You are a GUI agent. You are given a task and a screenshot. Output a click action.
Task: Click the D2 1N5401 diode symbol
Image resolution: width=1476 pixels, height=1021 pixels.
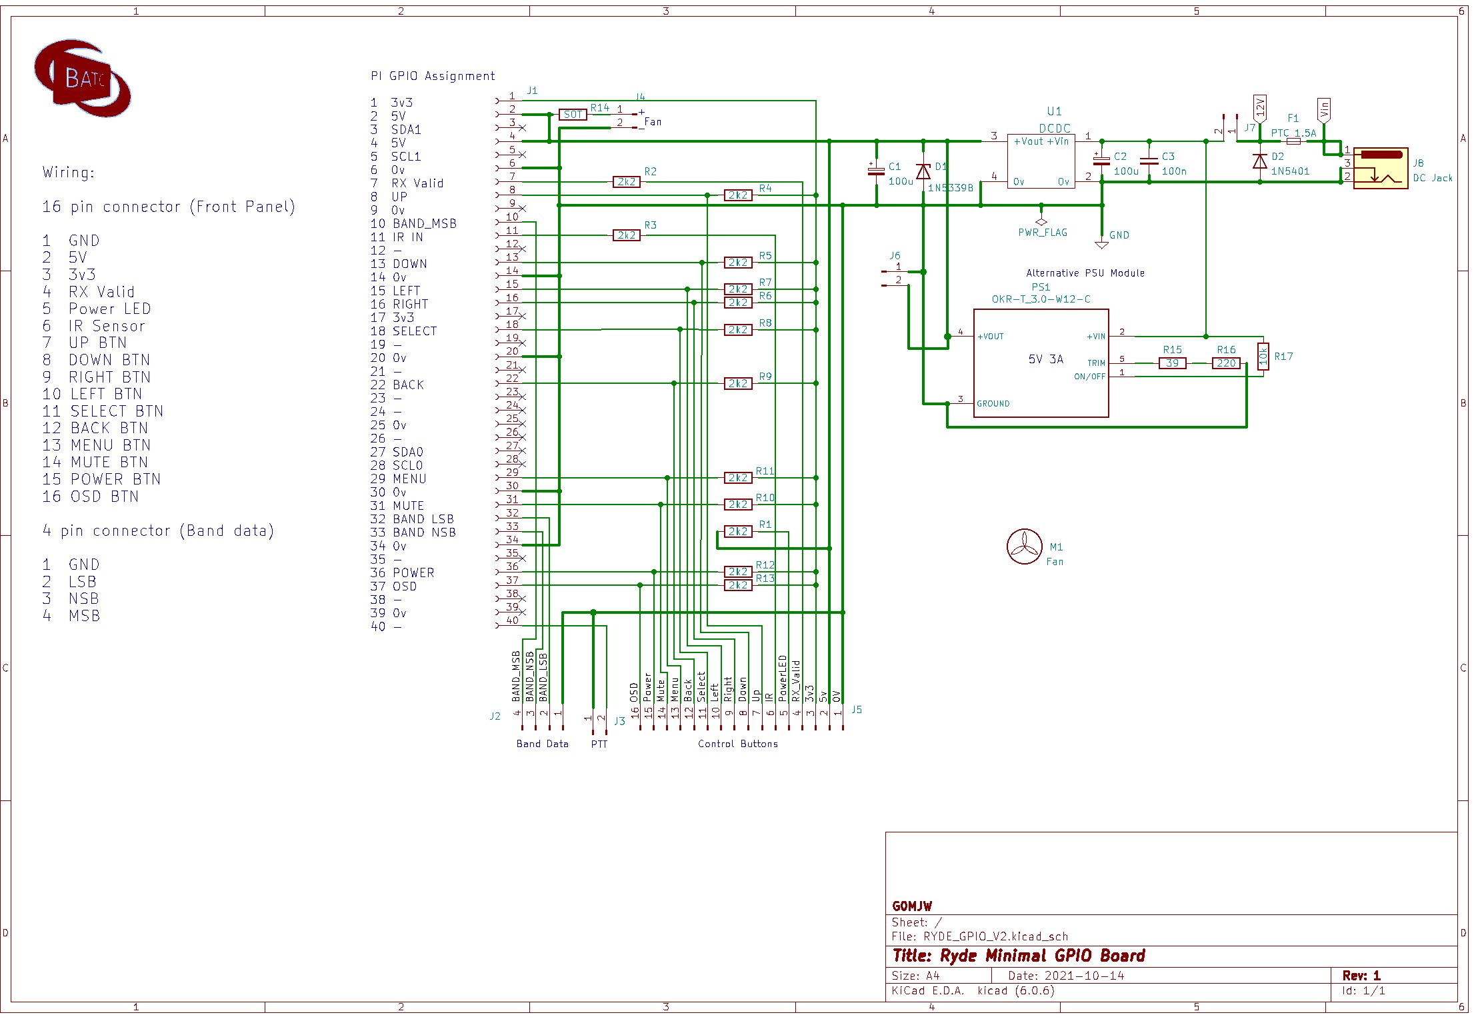(x=1260, y=161)
